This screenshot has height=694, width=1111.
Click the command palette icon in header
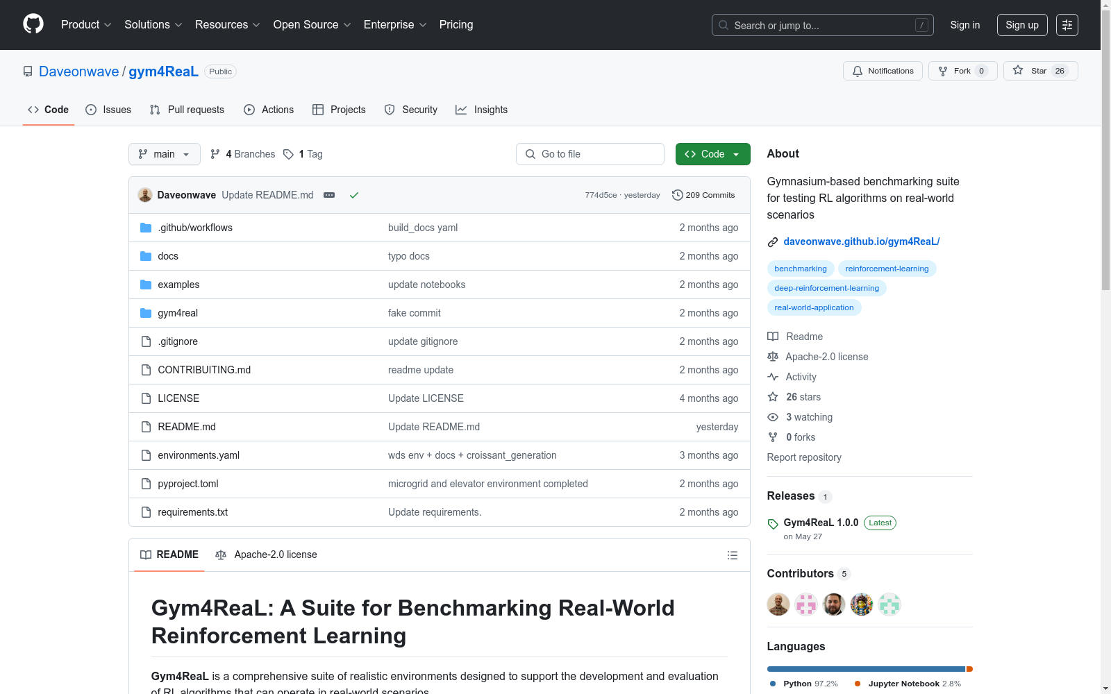coord(1067,25)
